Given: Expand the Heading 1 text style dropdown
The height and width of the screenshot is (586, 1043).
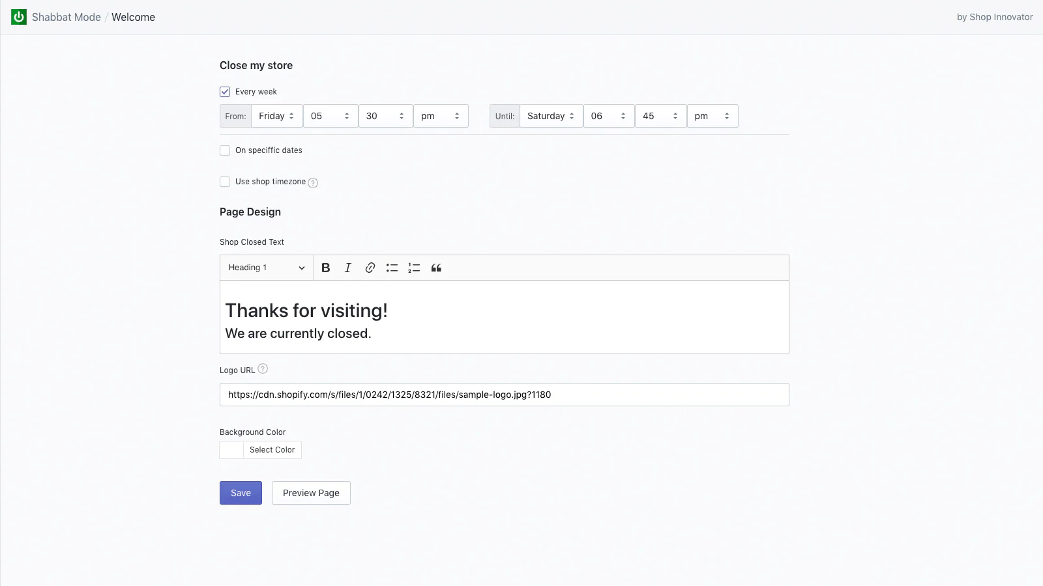Looking at the screenshot, I should point(267,268).
